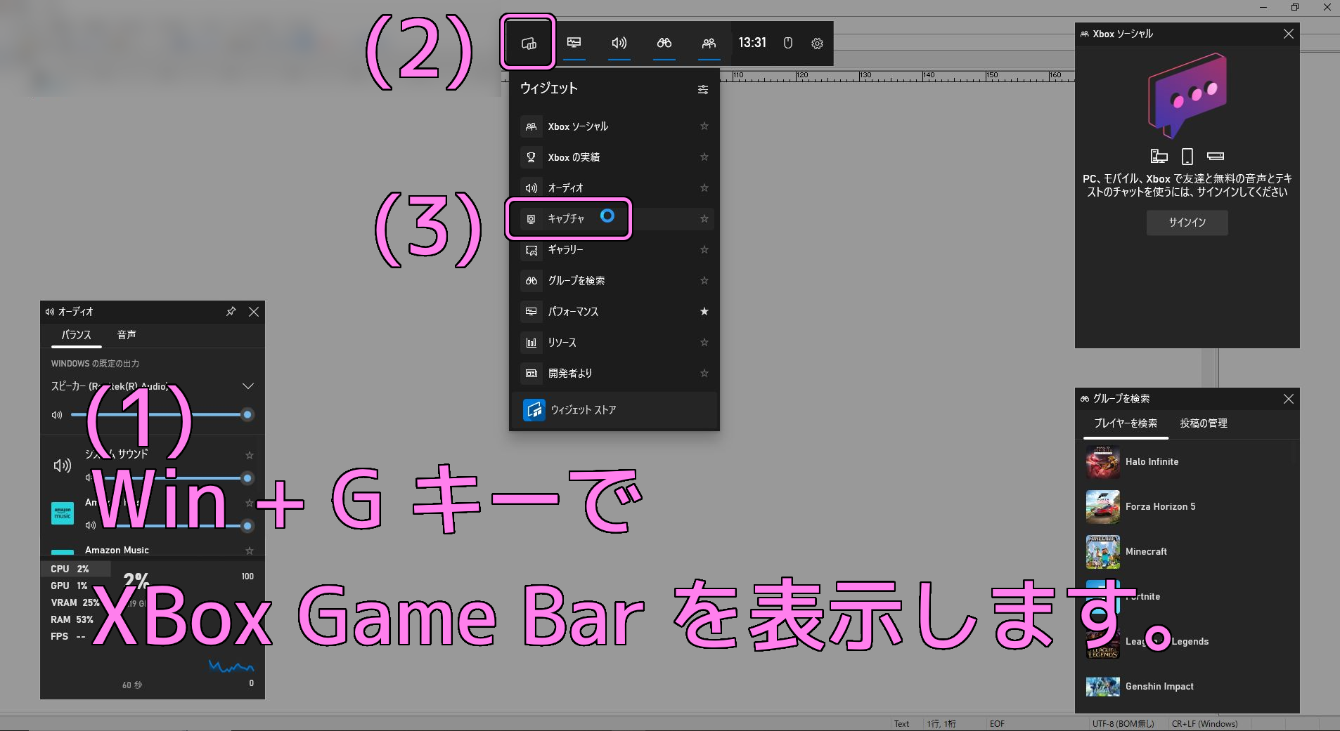Pin the オーディオ widget
The height and width of the screenshot is (731, 1340).
click(x=231, y=312)
